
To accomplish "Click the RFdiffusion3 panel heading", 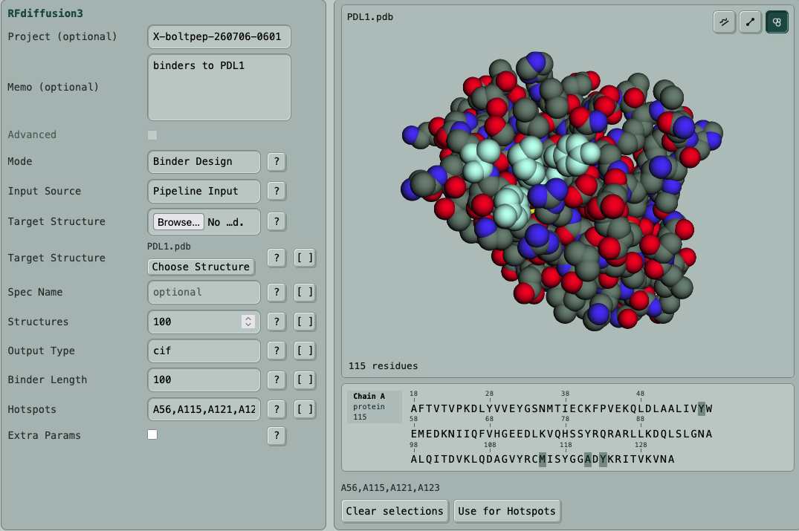I will click(x=45, y=14).
